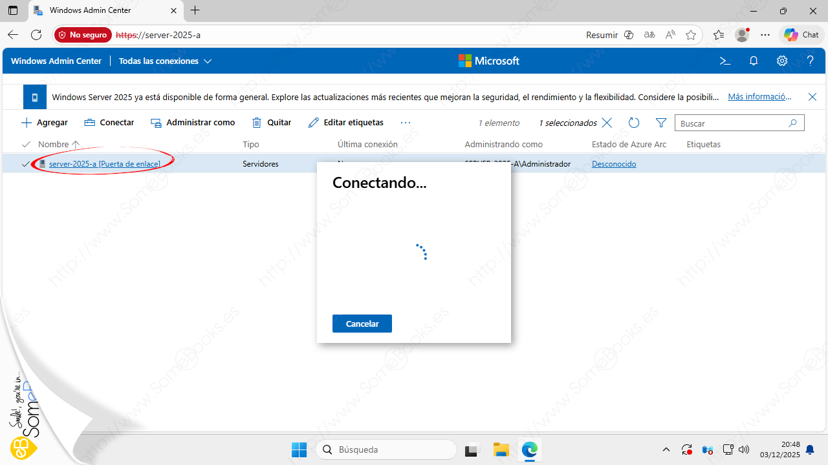Open the filter funnel icon

pyautogui.click(x=660, y=123)
